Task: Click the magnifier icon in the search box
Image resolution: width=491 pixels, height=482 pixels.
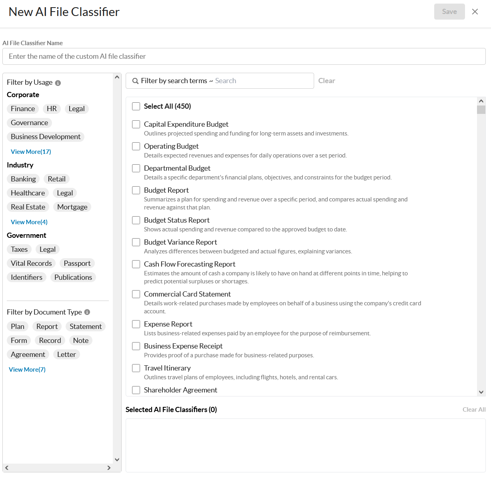Action: (136, 81)
